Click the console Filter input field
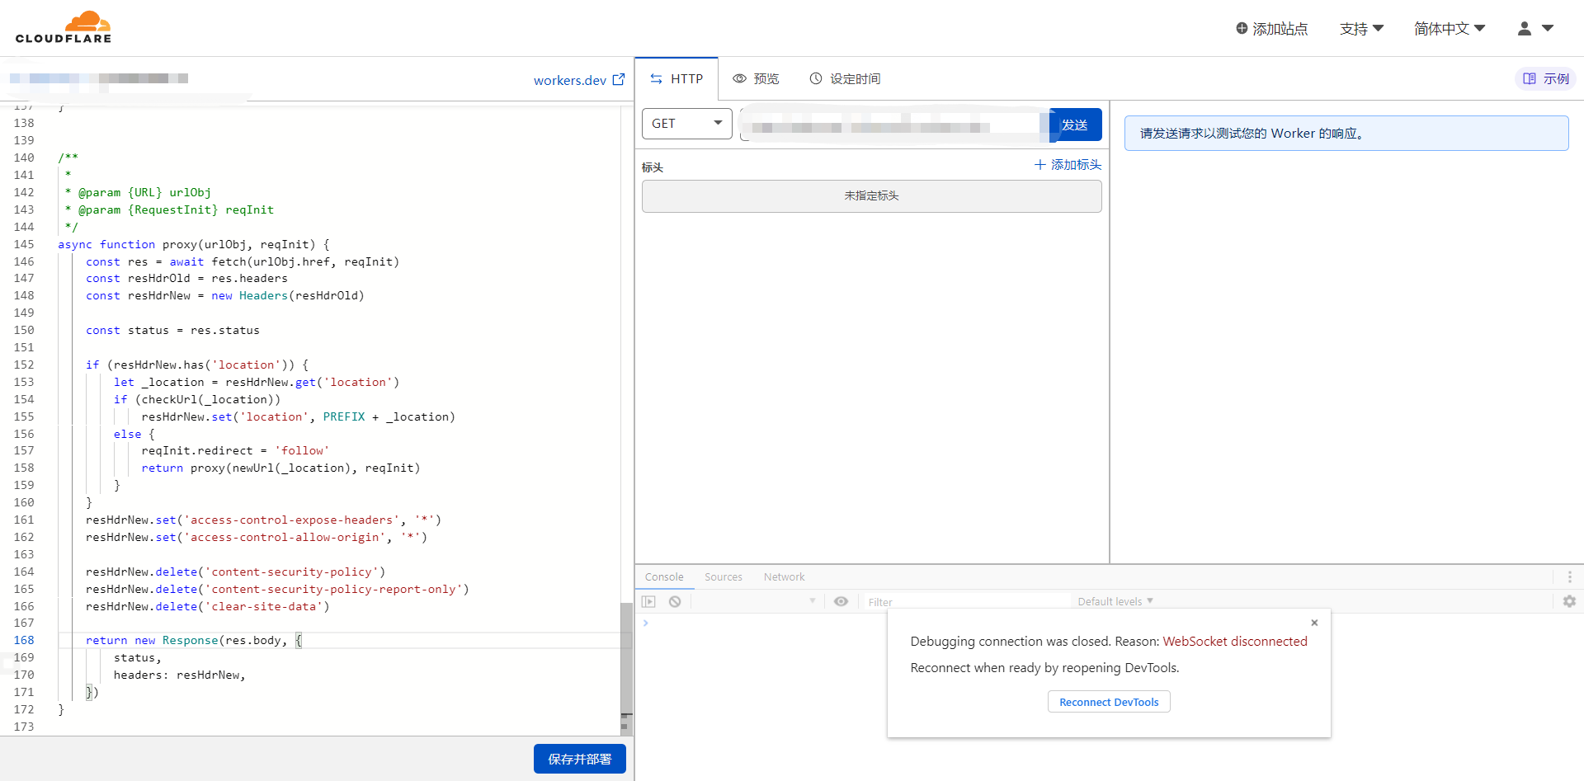 click(x=965, y=602)
